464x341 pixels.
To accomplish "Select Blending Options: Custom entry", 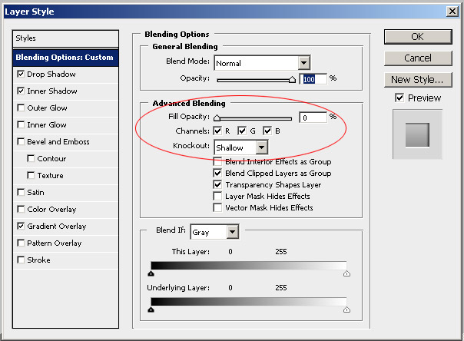I will point(65,57).
